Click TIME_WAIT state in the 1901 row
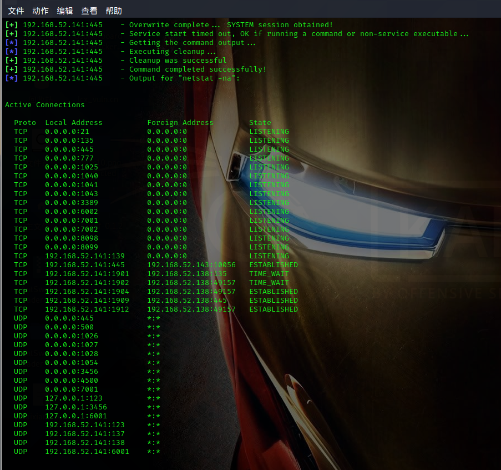This screenshot has height=470, width=501. pos(269,274)
